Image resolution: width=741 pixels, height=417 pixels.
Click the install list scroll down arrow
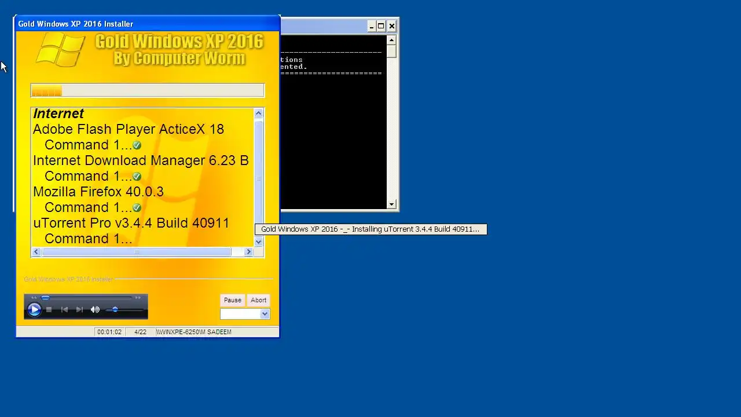pos(259,242)
